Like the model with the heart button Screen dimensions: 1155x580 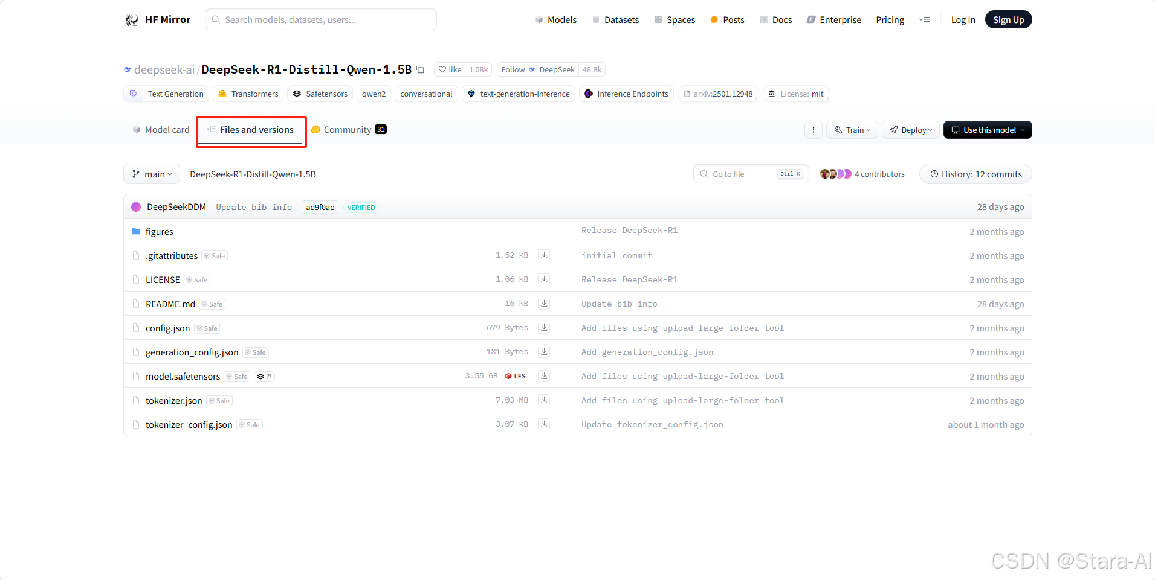coord(450,69)
